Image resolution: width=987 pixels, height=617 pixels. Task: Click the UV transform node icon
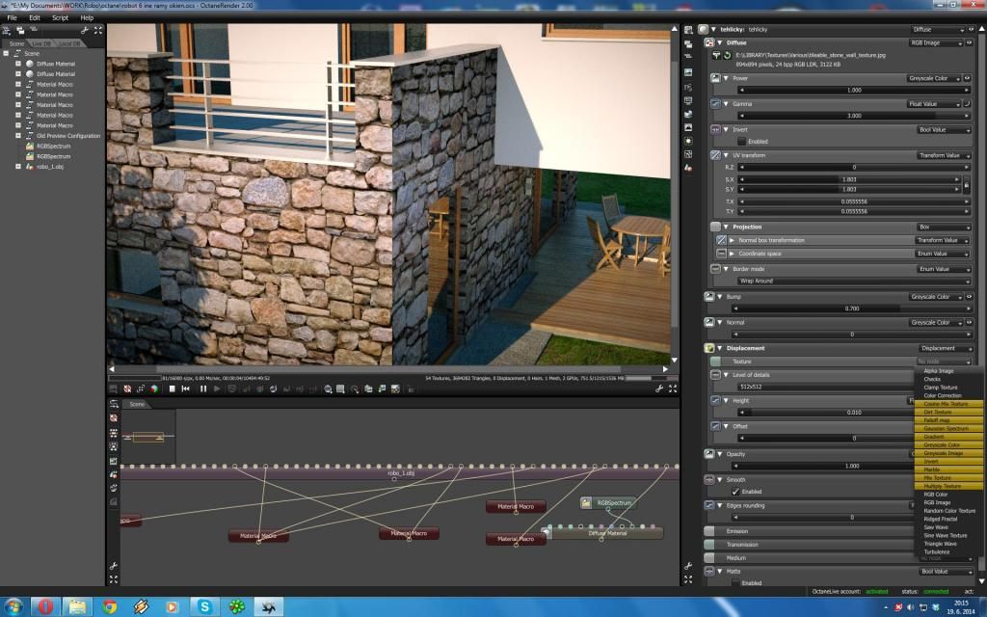[x=716, y=155]
